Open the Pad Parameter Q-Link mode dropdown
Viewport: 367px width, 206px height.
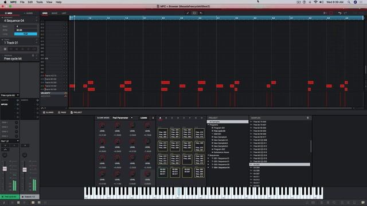(x=122, y=118)
